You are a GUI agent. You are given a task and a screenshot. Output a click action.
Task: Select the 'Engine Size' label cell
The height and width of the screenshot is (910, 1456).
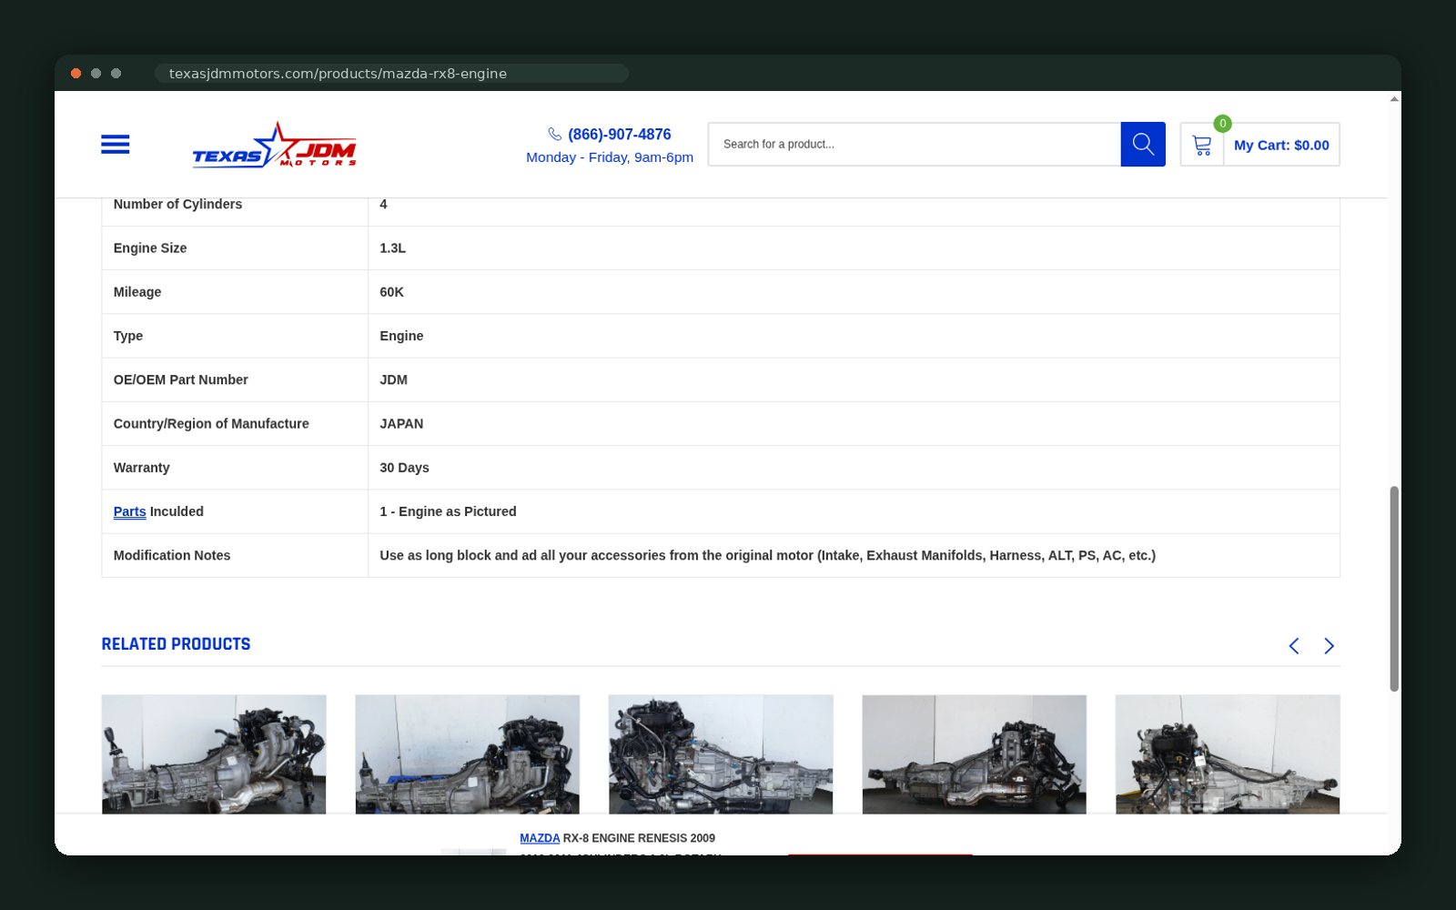click(235, 248)
